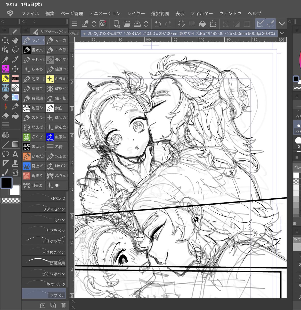
Task: Click the Deselect selection icon
Action: click(x=226, y=24)
